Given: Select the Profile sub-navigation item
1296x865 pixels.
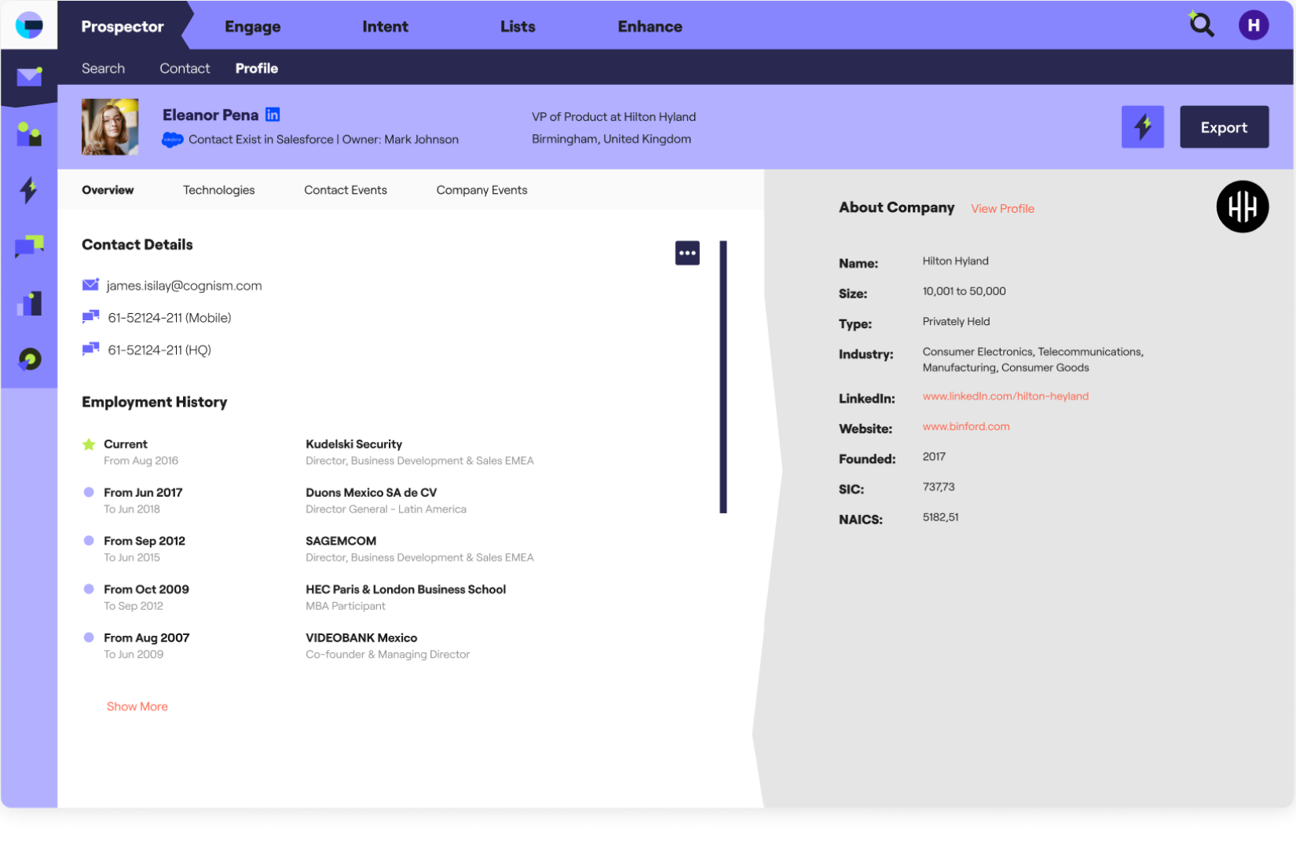Looking at the screenshot, I should tap(256, 68).
